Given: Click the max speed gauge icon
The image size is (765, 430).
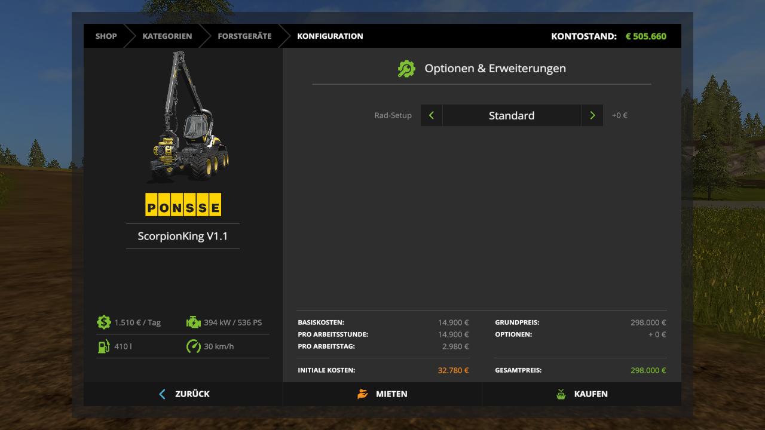Looking at the screenshot, I should (x=193, y=346).
